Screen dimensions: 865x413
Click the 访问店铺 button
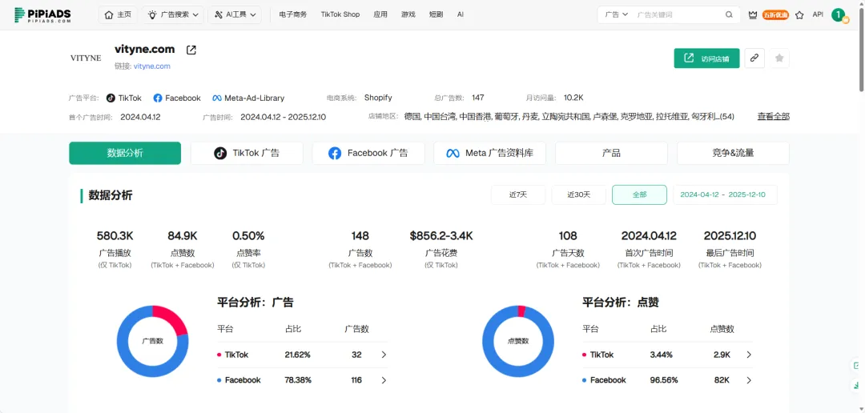pyautogui.click(x=706, y=58)
